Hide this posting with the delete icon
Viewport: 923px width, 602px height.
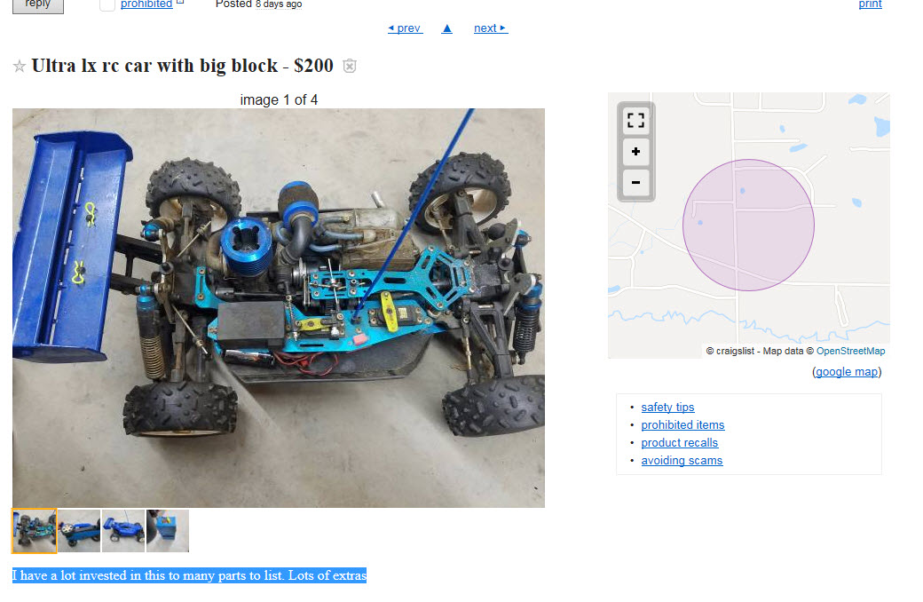pos(350,66)
